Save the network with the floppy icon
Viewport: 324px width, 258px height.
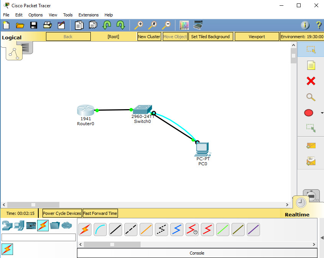pyautogui.click(x=34, y=25)
